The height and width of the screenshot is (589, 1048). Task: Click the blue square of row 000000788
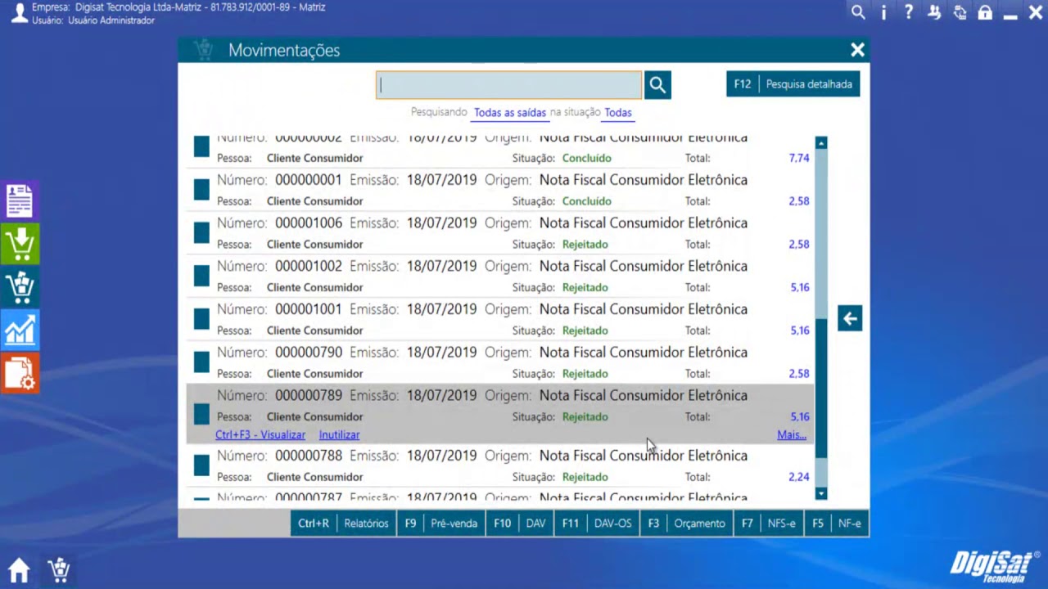pyautogui.click(x=201, y=465)
